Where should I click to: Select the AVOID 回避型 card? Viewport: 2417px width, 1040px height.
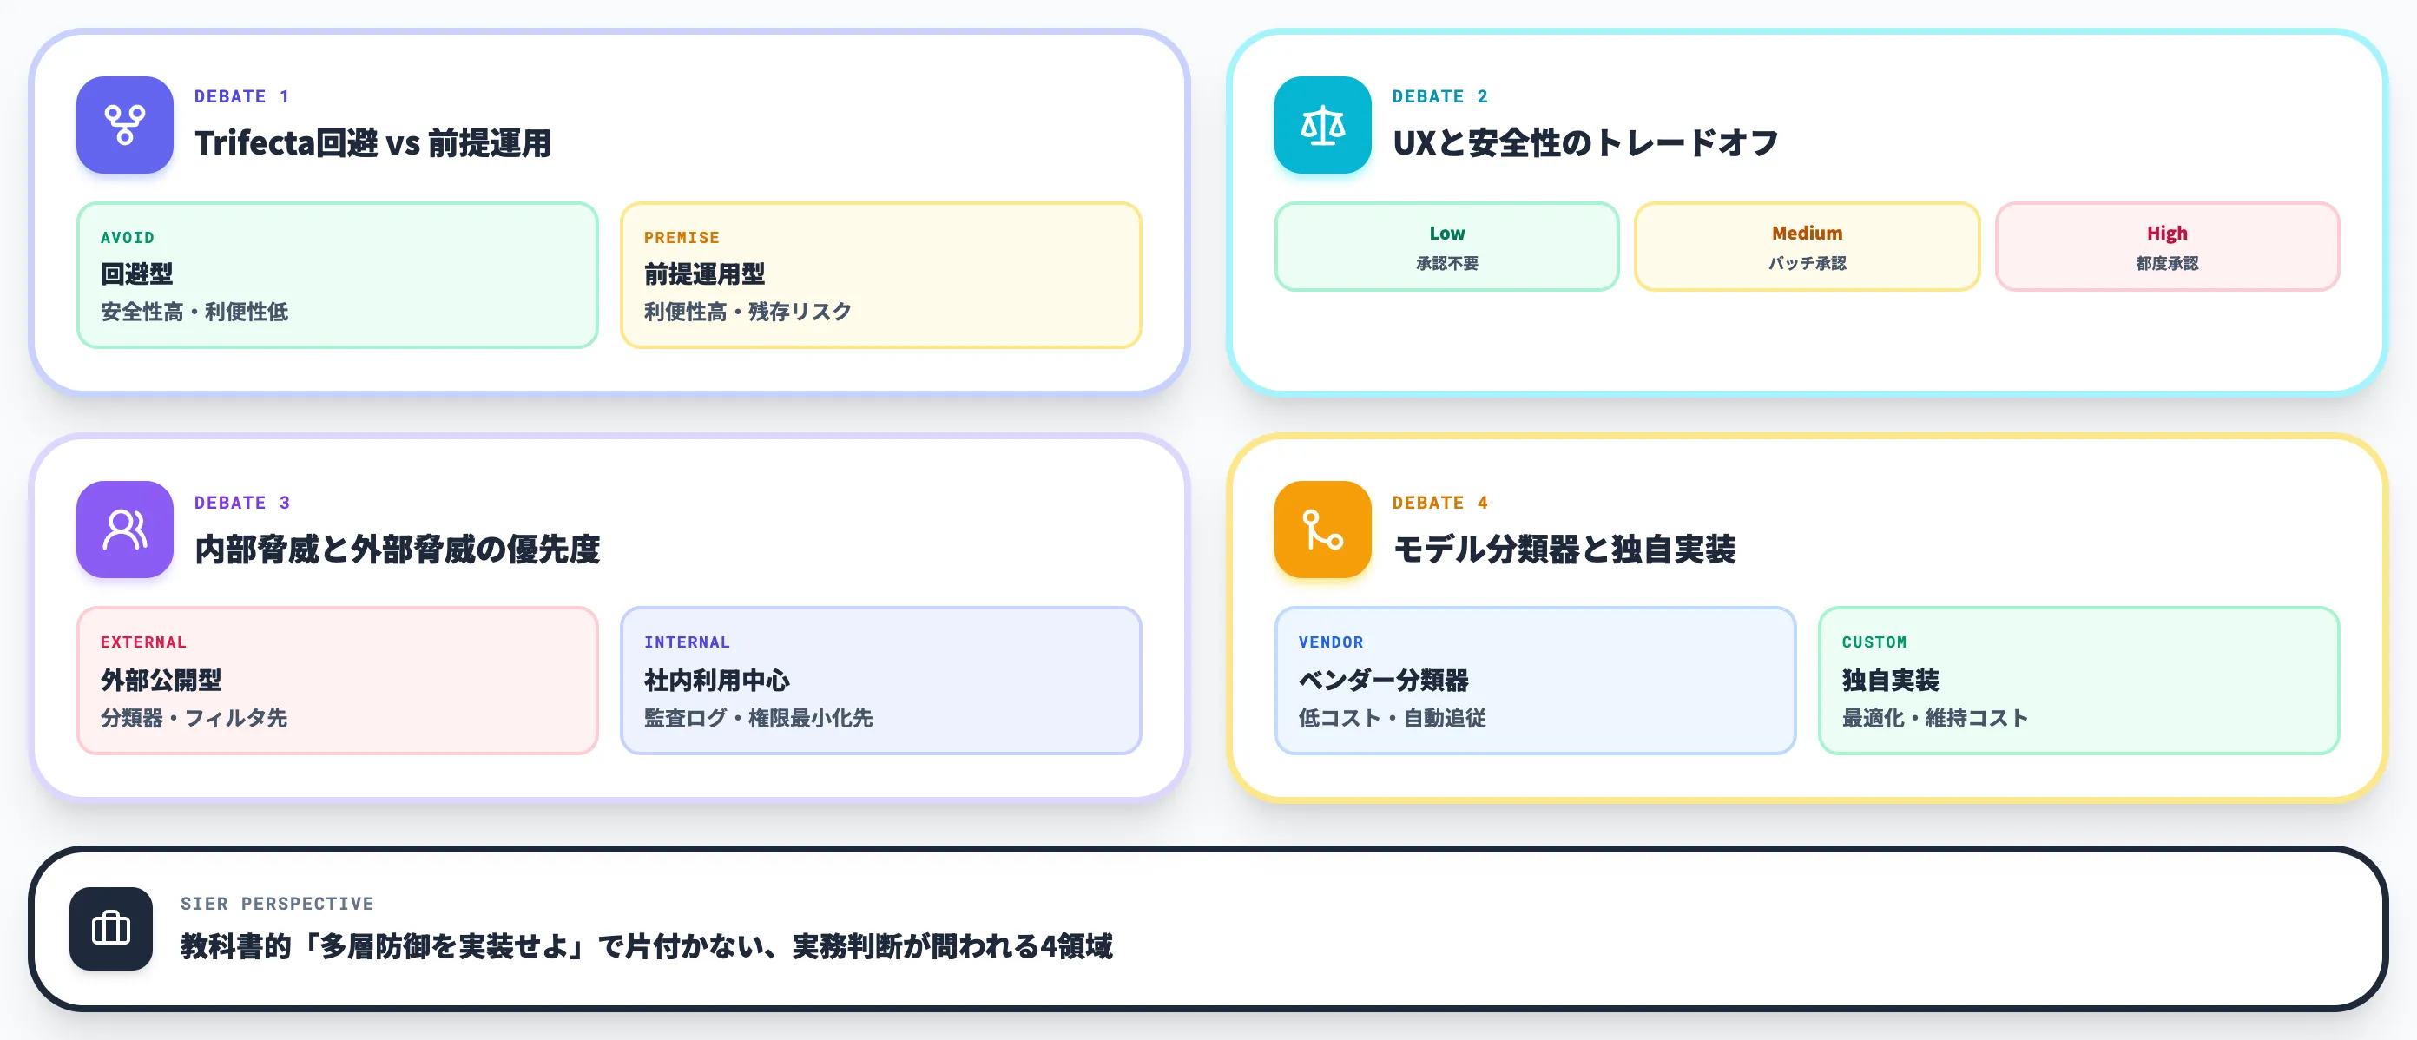pos(338,275)
